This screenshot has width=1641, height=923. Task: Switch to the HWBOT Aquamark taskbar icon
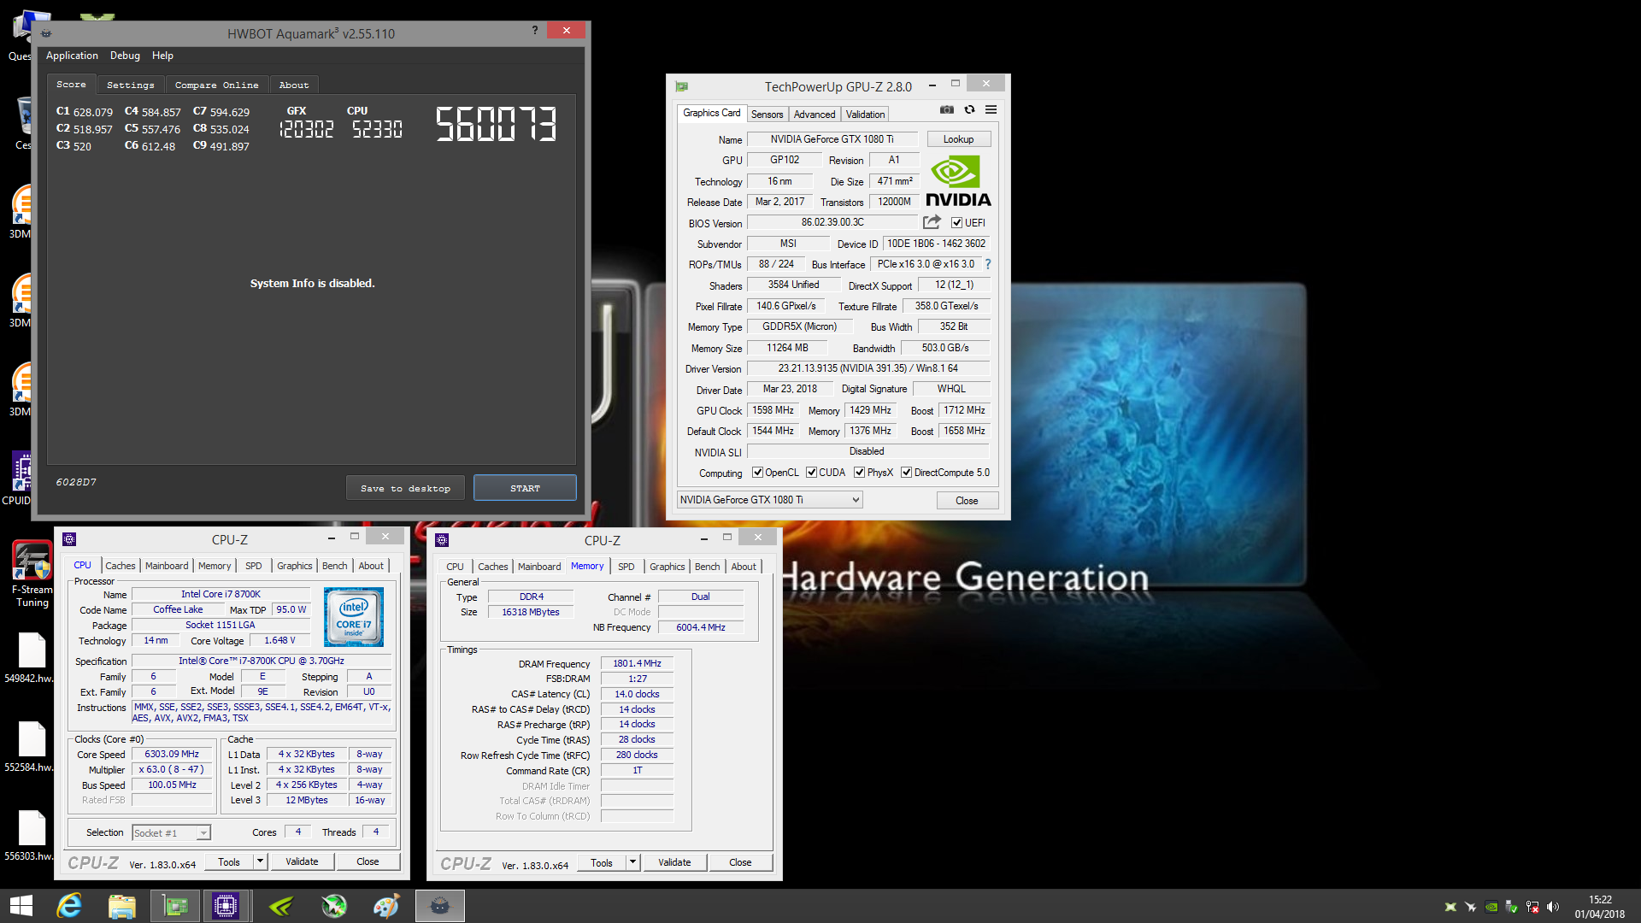point(439,906)
